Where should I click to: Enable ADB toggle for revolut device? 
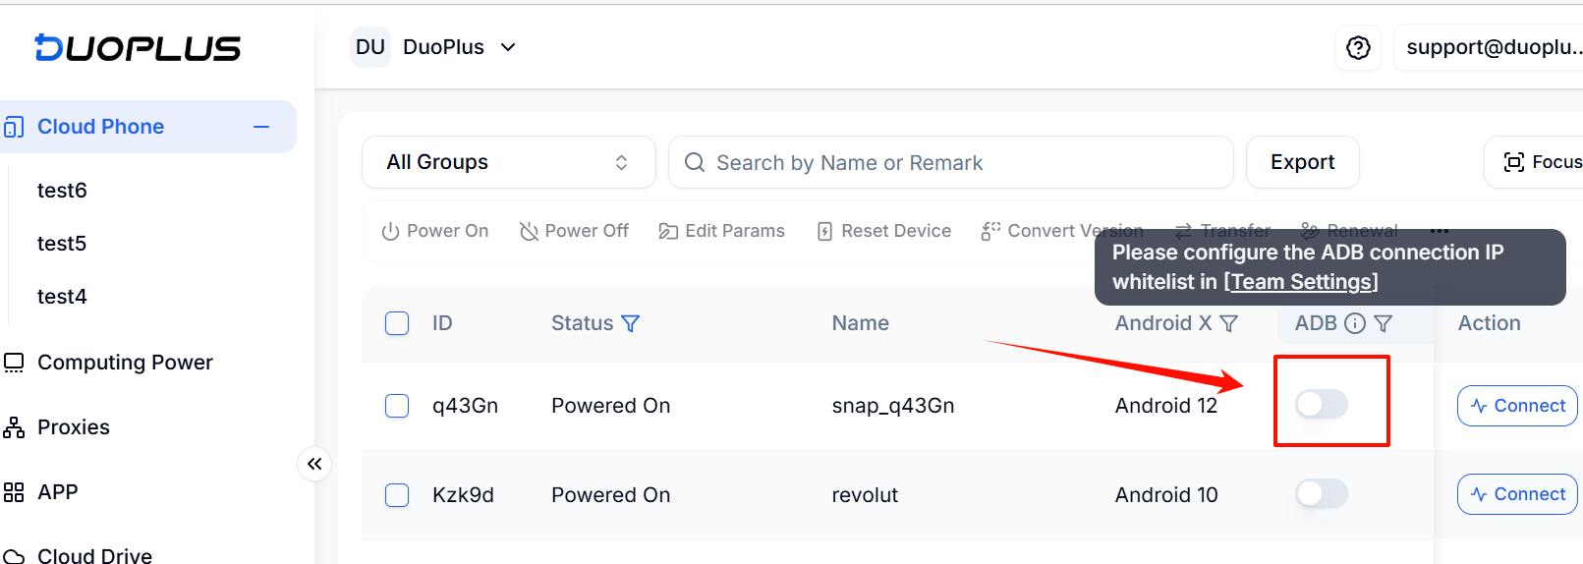(x=1322, y=493)
